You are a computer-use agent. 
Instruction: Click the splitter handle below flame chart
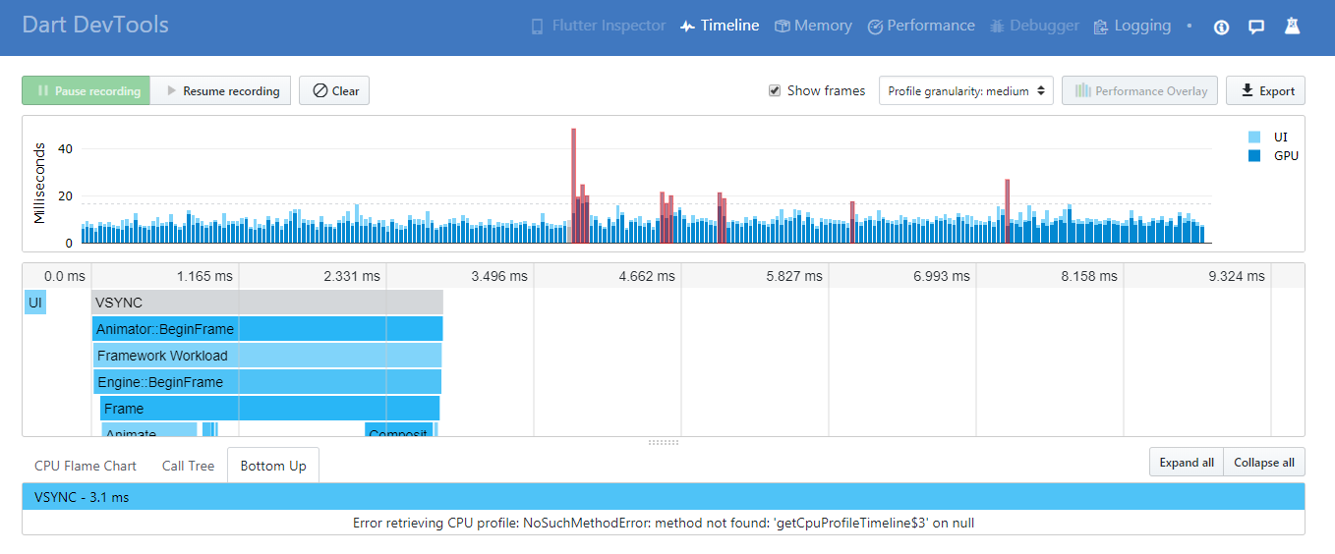point(664,442)
